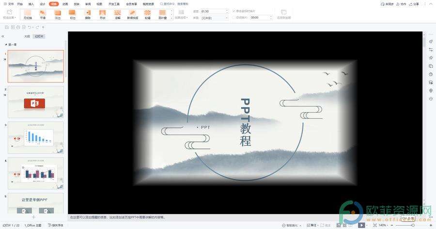This screenshot has height=229, width=436.
Task: Toggle 自动换片 auto-advance checkbox
Action: (x=234, y=17)
